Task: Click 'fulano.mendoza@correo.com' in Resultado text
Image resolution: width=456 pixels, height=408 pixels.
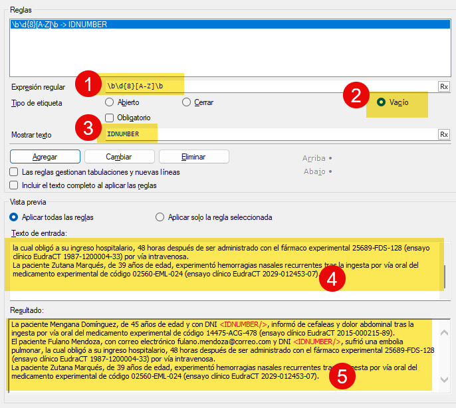Action: coord(224,342)
